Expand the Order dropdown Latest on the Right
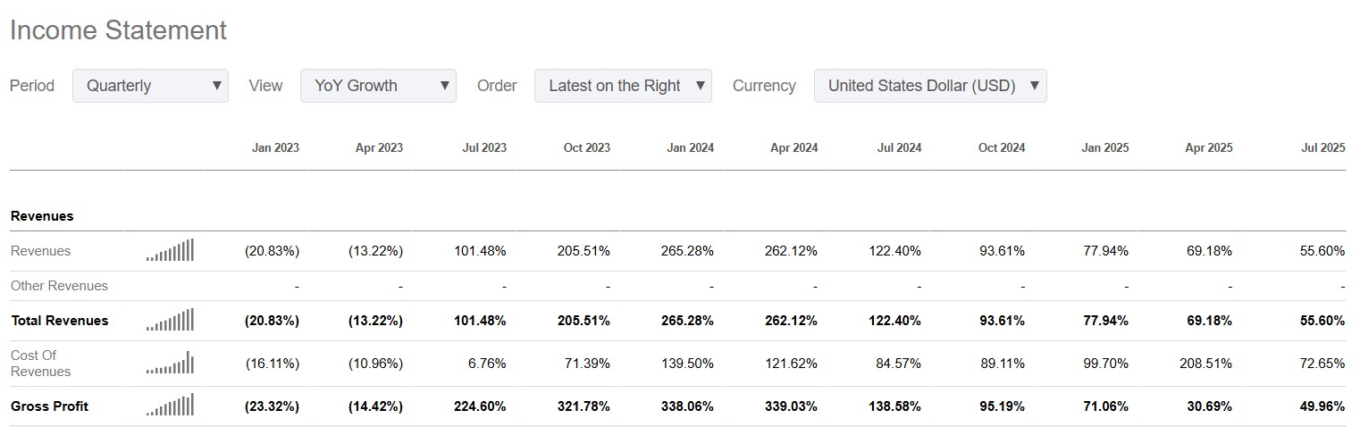This screenshot has width=1360, height=427. tap(623, 86)
